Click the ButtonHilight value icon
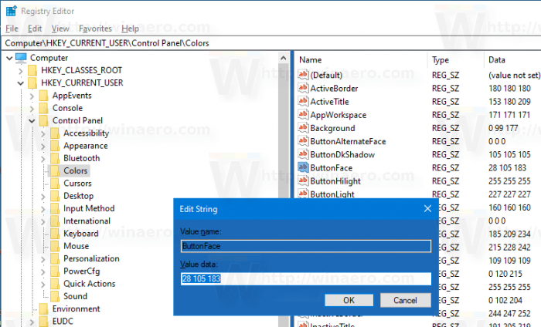The image size is (541, 327). click(x=303, y=180)
